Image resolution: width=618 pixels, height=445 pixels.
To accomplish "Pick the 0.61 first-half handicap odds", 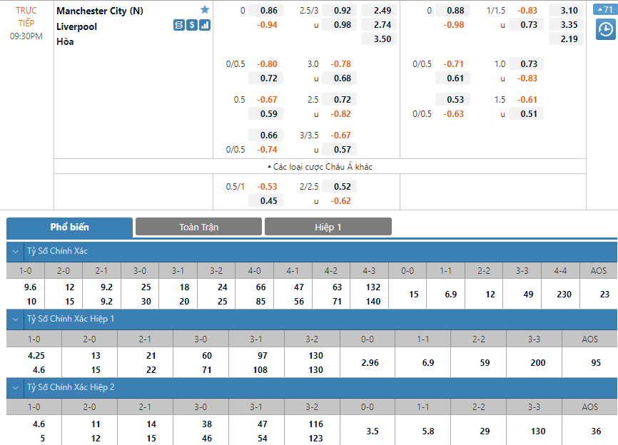I will [x=452, y=78].
